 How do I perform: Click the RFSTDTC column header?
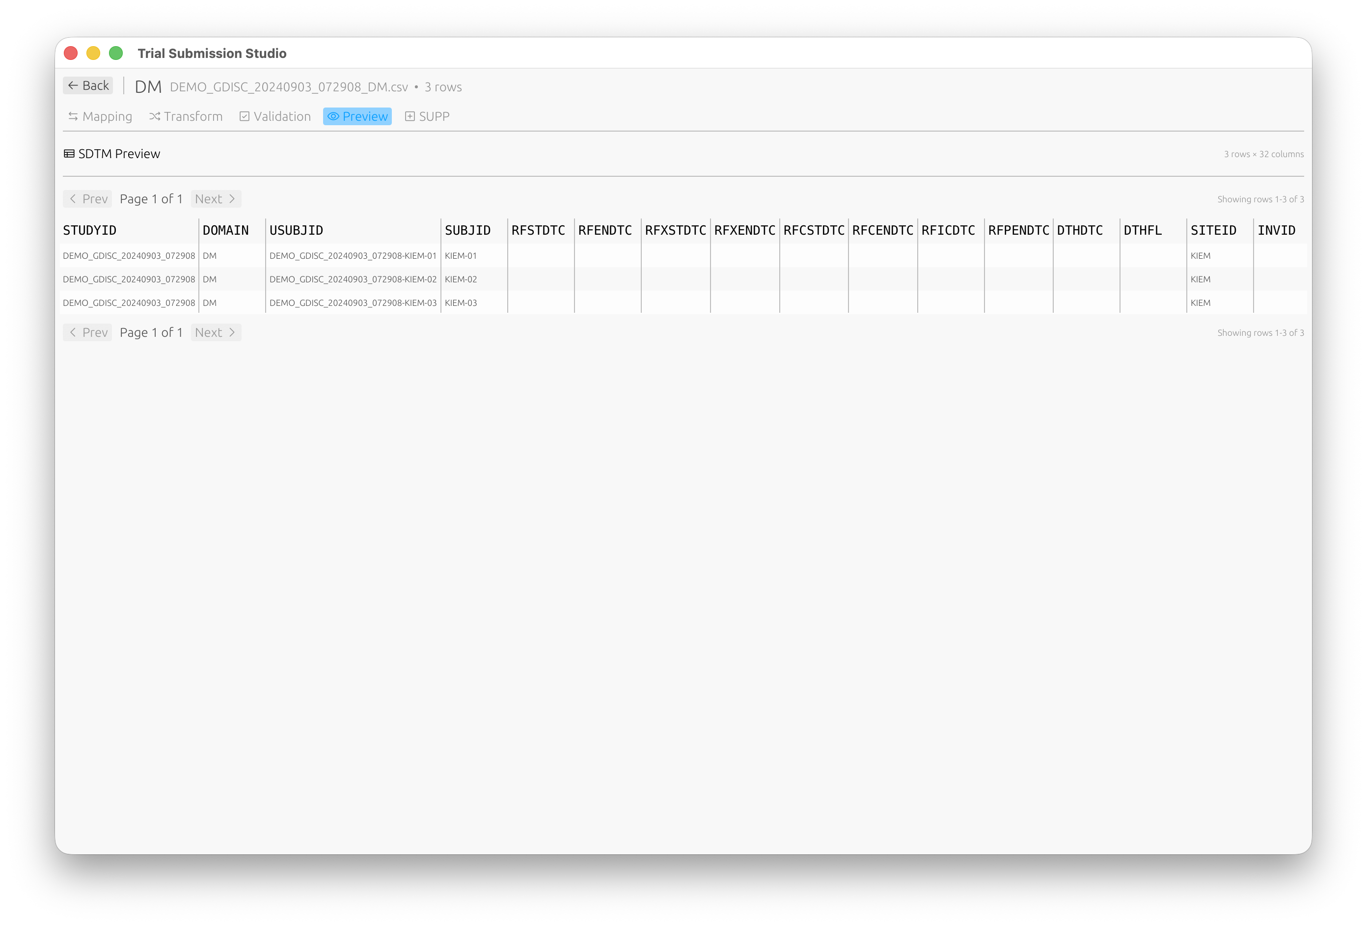coord(538,231)
